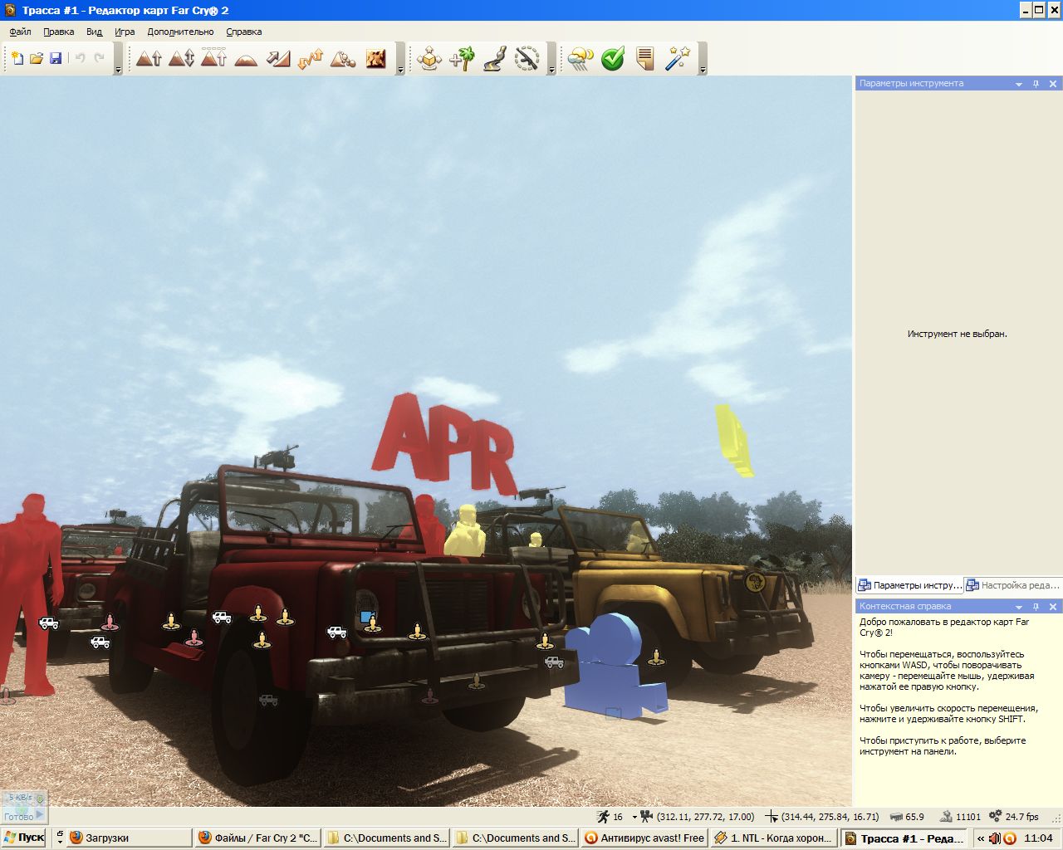Screen dimensions: 1063x850
Task: Click the memory usage value 65.9
Action: [914, 817]
